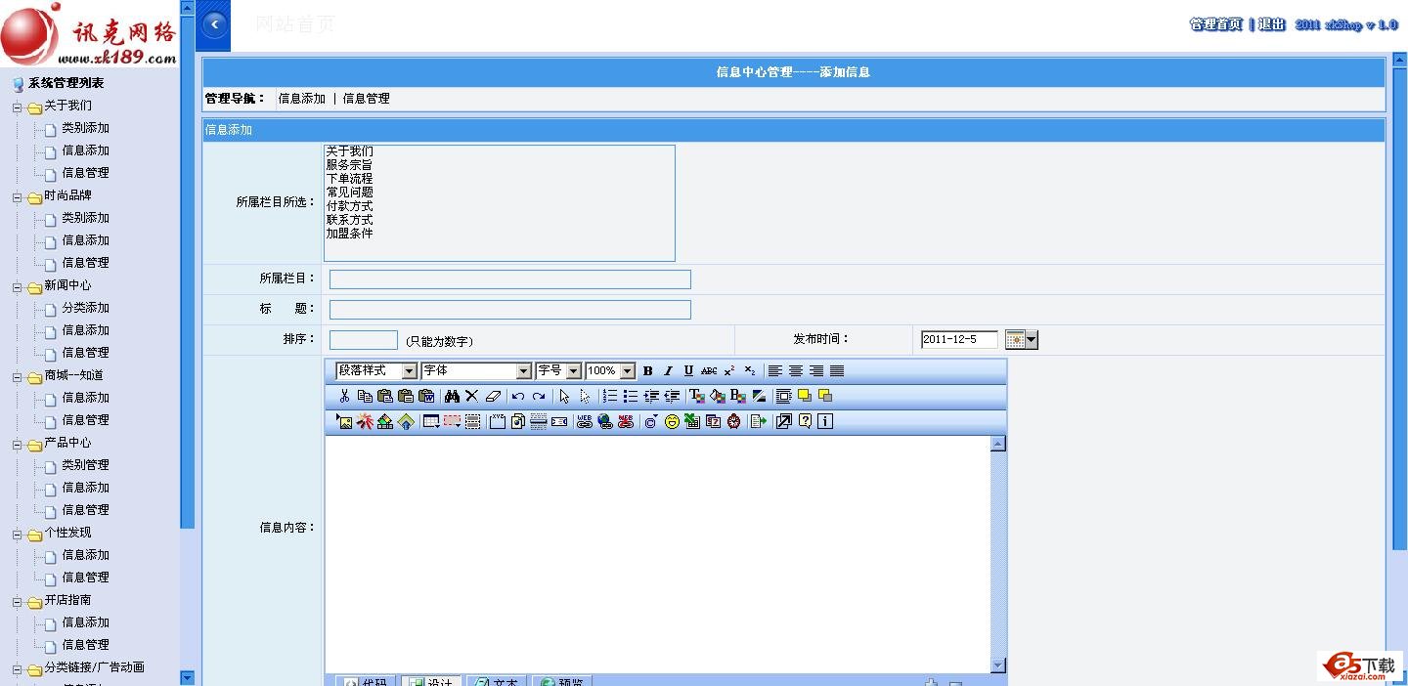Image resolution: width=1408 pixels, height=686 pixels.
Task: Insert a numbered list
Action: click(609, 397)
